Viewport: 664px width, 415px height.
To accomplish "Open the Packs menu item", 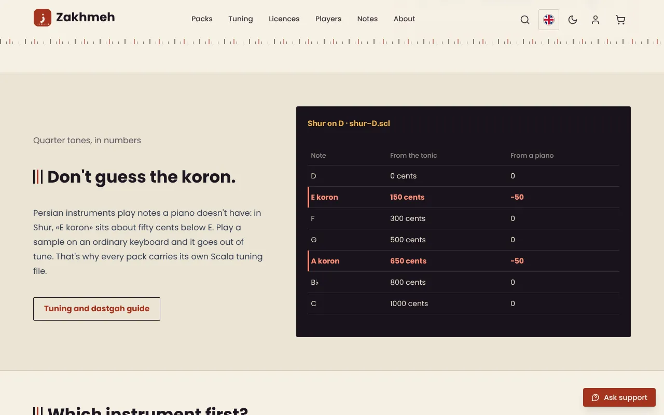I will pyautogui.click(x=202, y=19).
